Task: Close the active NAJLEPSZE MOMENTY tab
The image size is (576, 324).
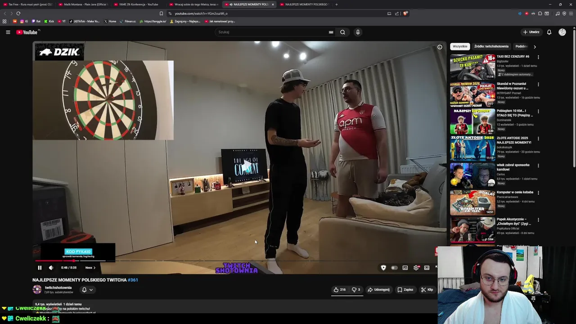Action: pos(273,4)
